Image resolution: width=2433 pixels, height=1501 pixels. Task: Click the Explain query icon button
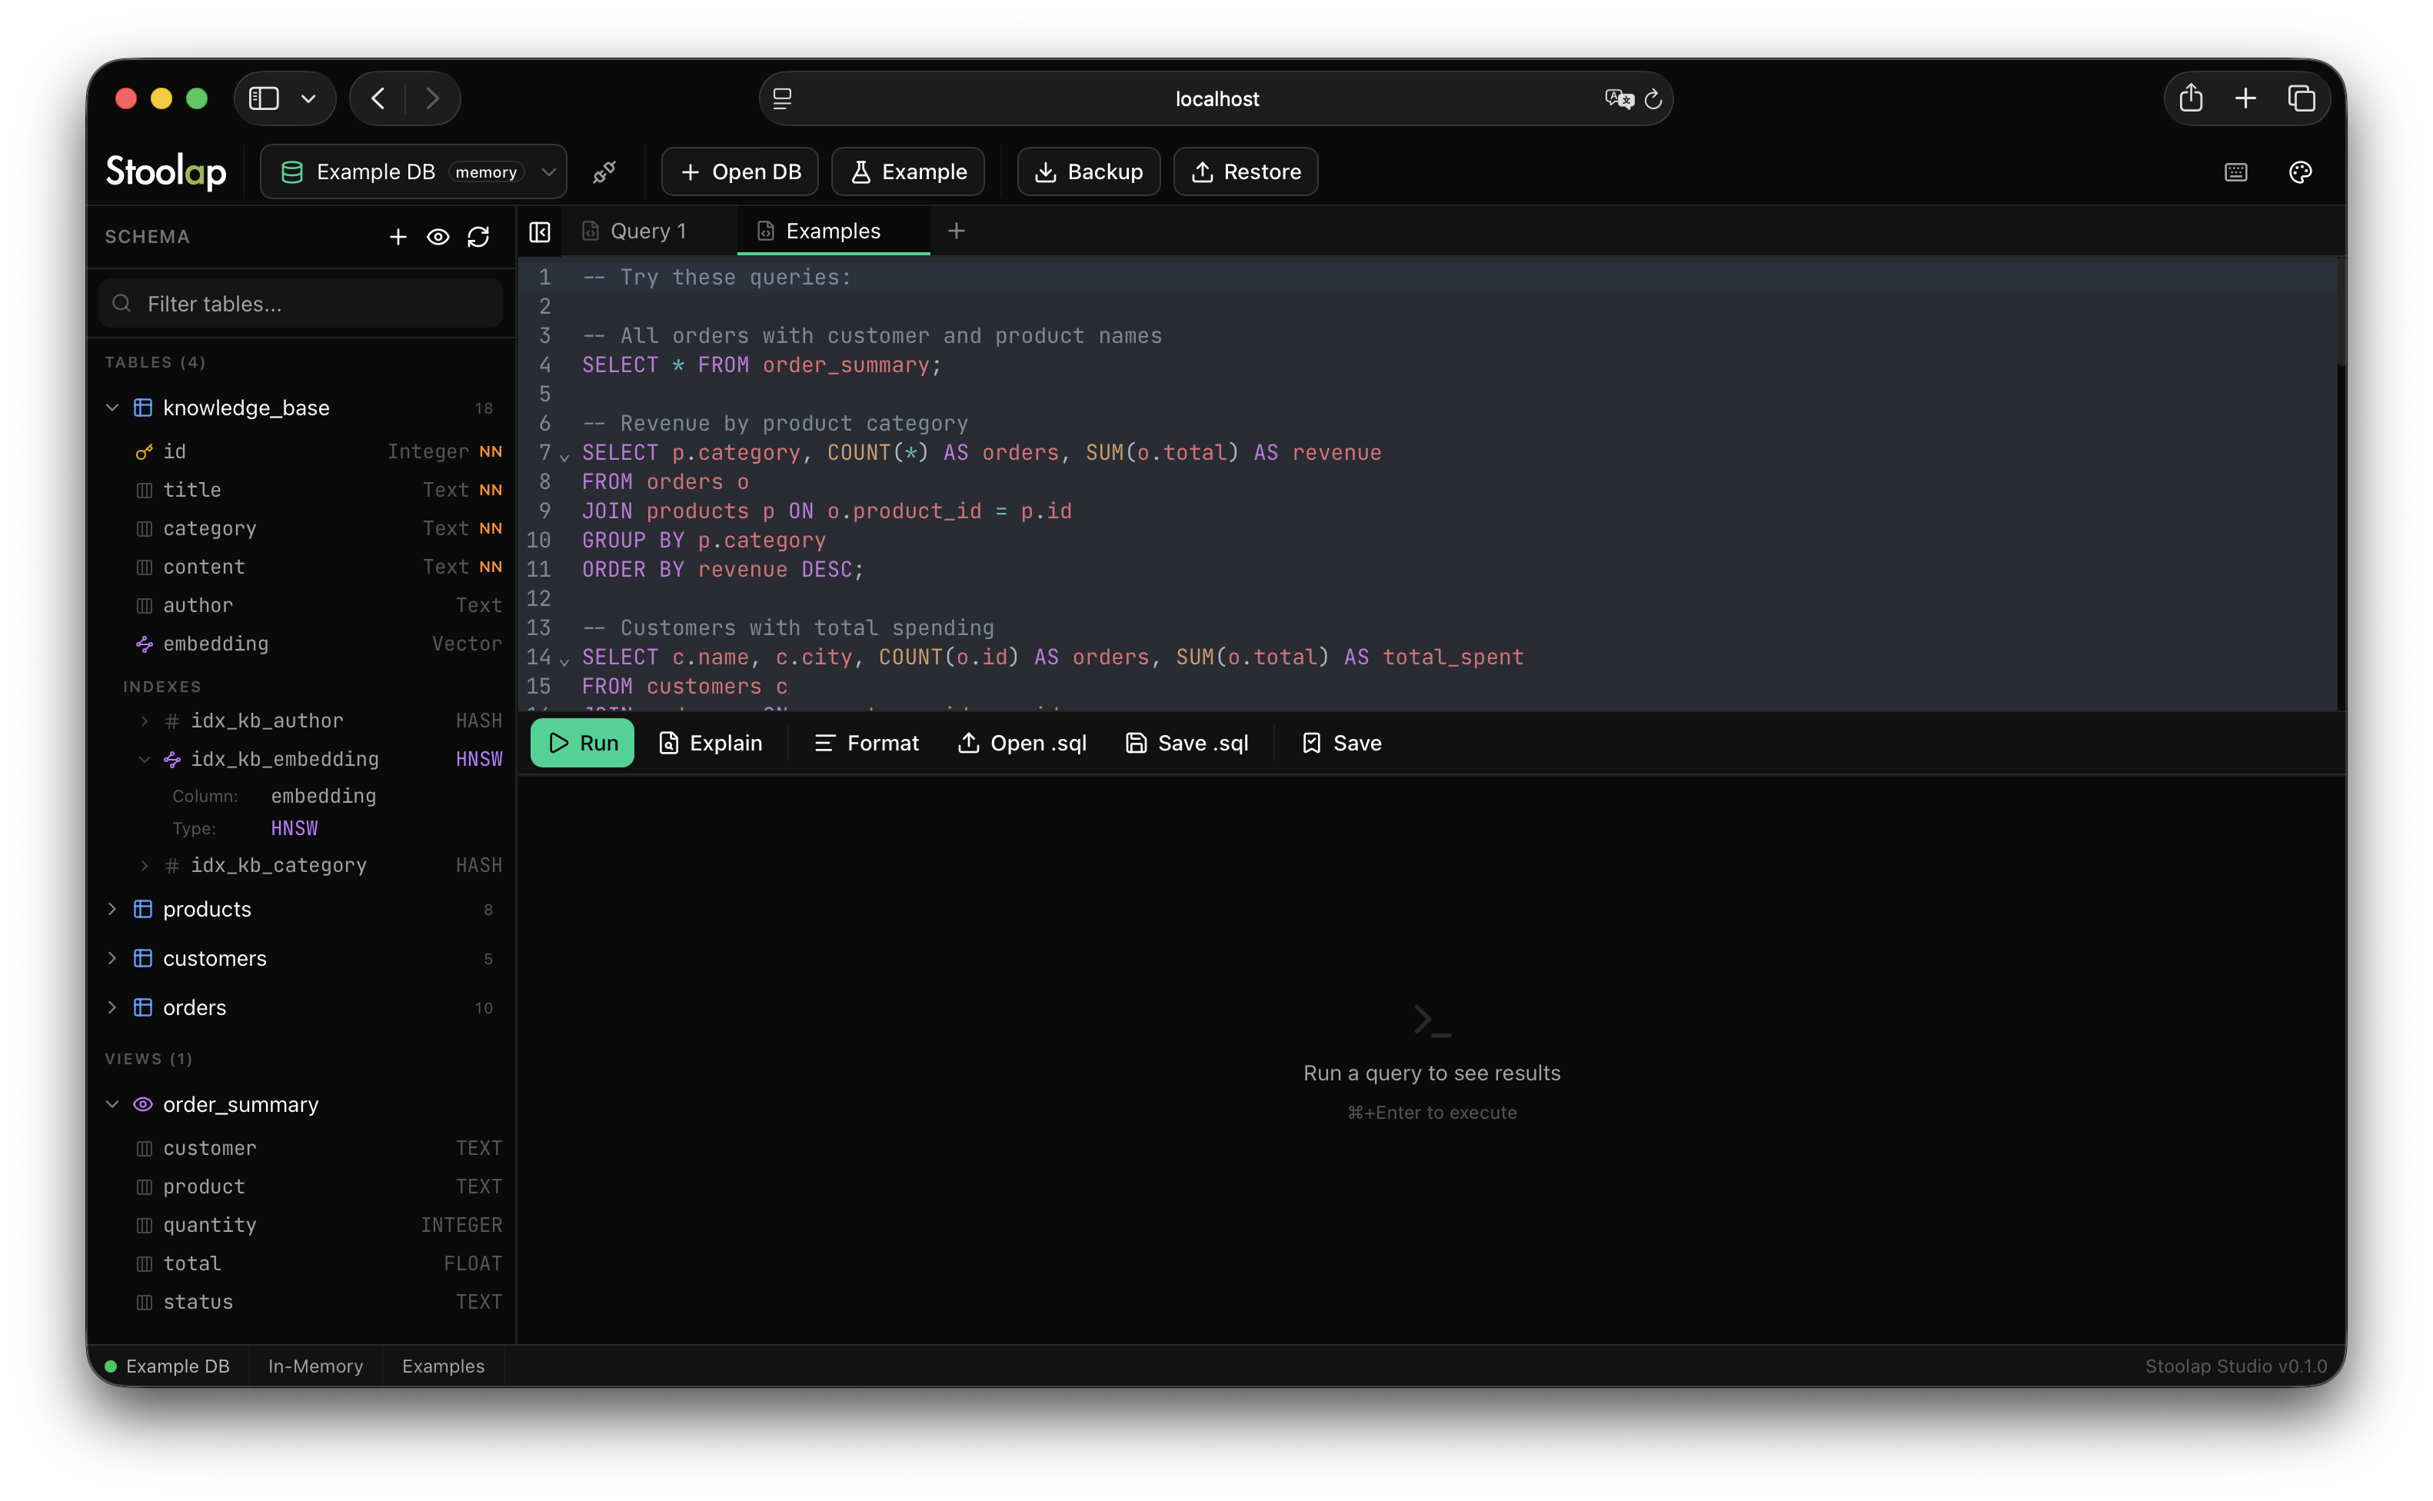pos(668,743)
